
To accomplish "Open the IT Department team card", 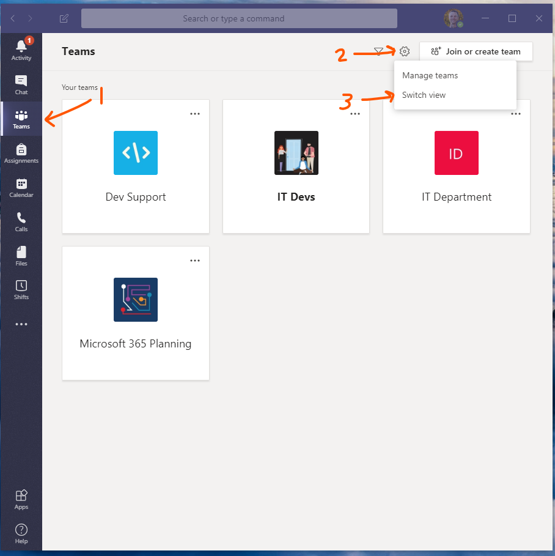I will [x=457, y=166].
